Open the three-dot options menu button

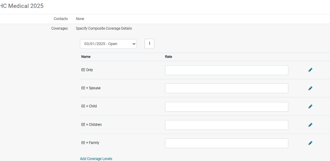coord(149,44)
